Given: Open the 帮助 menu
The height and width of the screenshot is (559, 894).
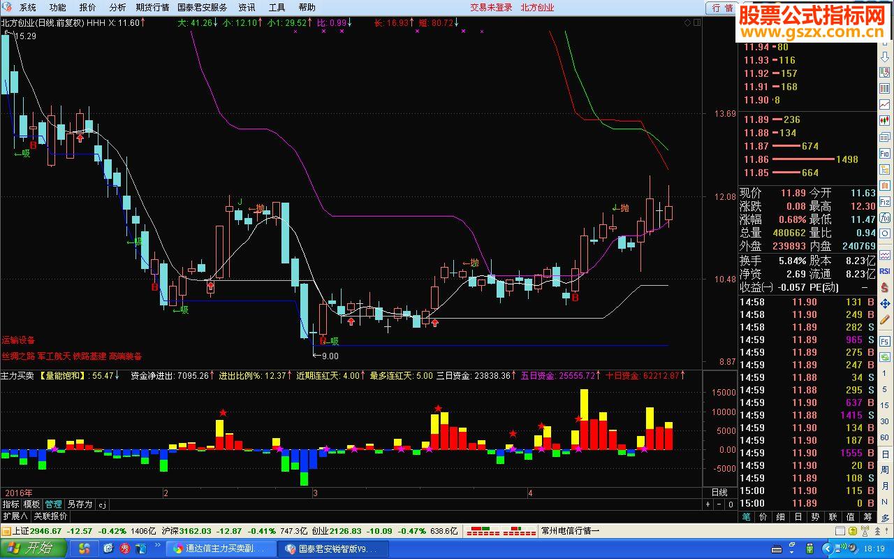Looking at the screenshot, I should (x=307, y=8).
